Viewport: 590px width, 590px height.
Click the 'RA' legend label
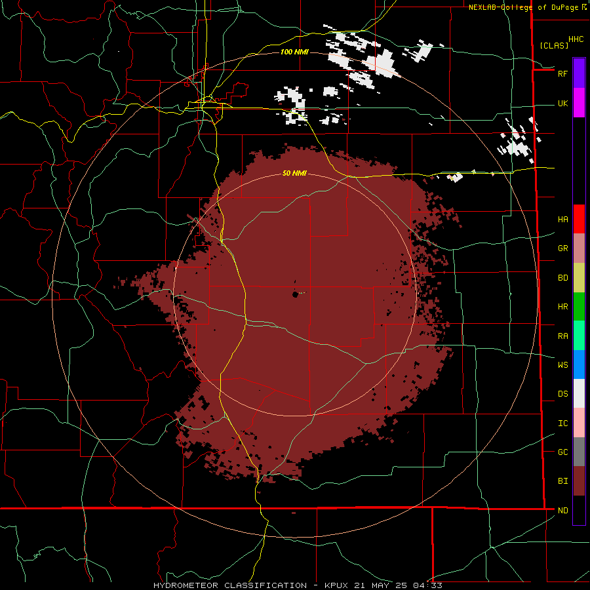(x=562, y=336)
